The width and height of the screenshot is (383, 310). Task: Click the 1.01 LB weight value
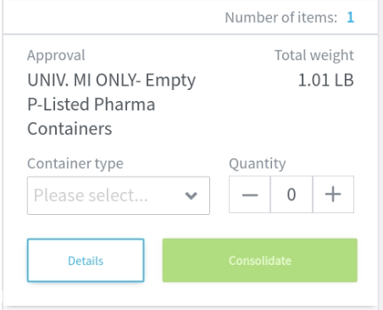(x=326, y=80)
